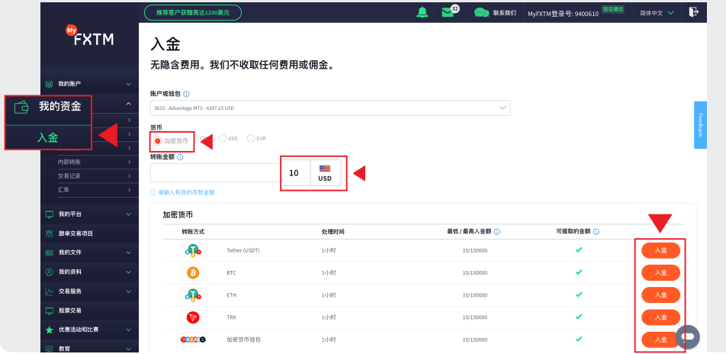Click 推荐客户获赠高达1200美元 banner button
Screen dimensions: 726x354
[x=193, y=12]
